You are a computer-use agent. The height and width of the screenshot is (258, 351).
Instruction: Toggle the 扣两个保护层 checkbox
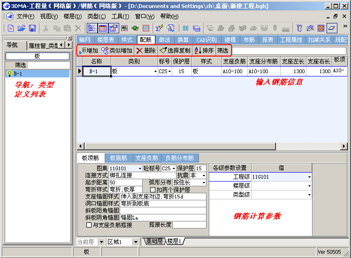[x=153, y=190]
